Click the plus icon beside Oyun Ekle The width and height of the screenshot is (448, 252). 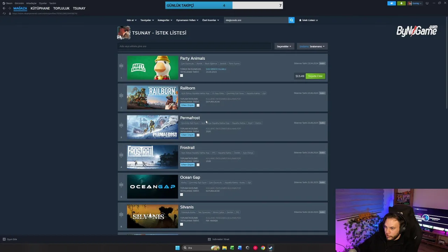[x=4, y=239]
